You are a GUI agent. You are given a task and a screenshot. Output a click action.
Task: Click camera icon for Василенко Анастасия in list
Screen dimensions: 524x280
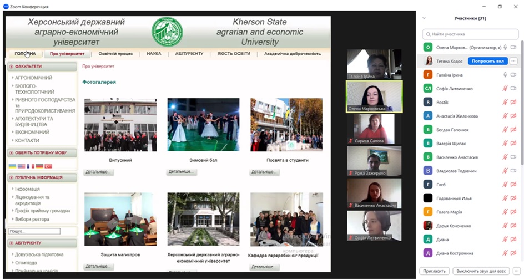[x=513, y=157]
